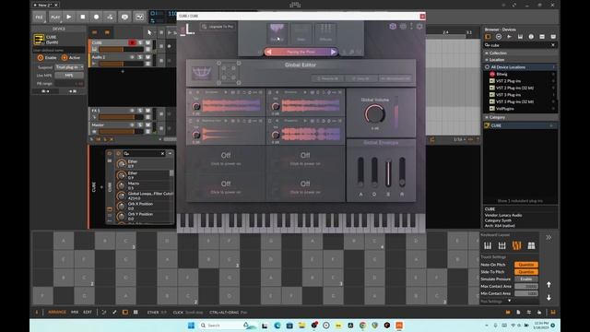Solo the Audio 1 track
Image resolution: width=590 pixels, height=332 pixels.
pyautogui.click(x=140, y=57)
